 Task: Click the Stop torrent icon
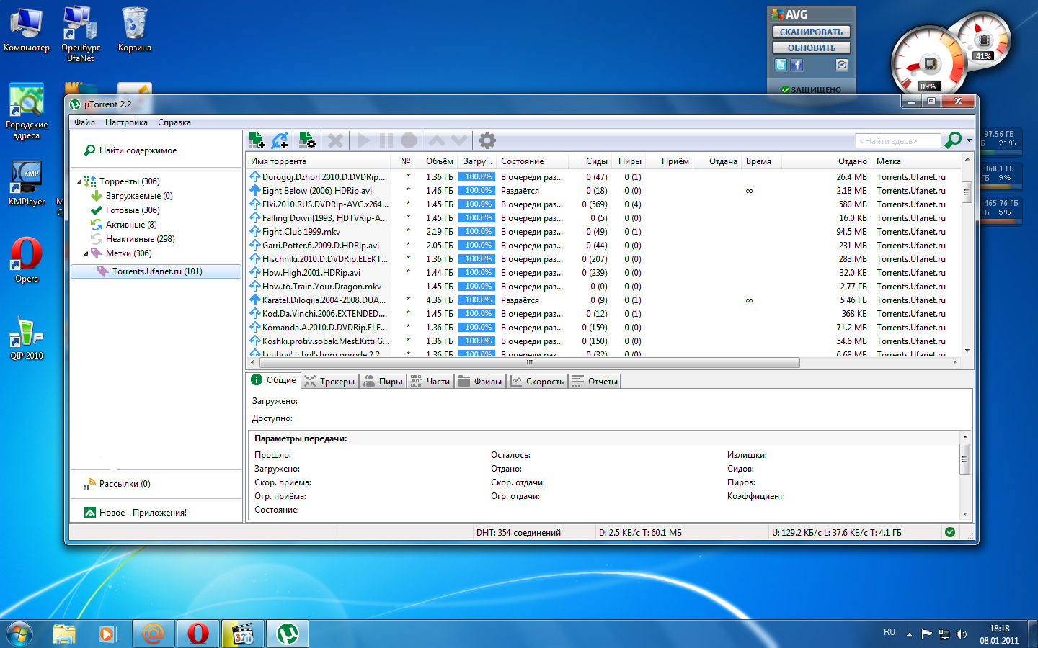coord(409,140)
